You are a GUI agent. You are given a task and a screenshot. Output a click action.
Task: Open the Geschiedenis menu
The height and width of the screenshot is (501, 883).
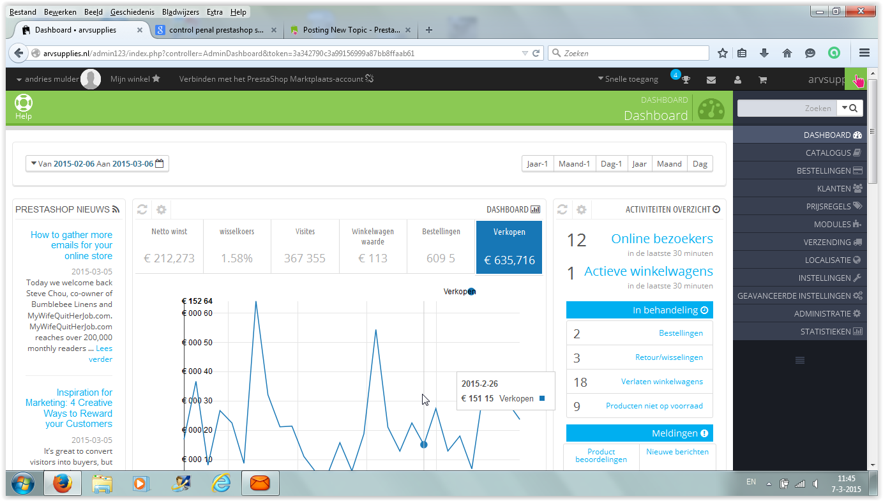(x=132, y=12)
